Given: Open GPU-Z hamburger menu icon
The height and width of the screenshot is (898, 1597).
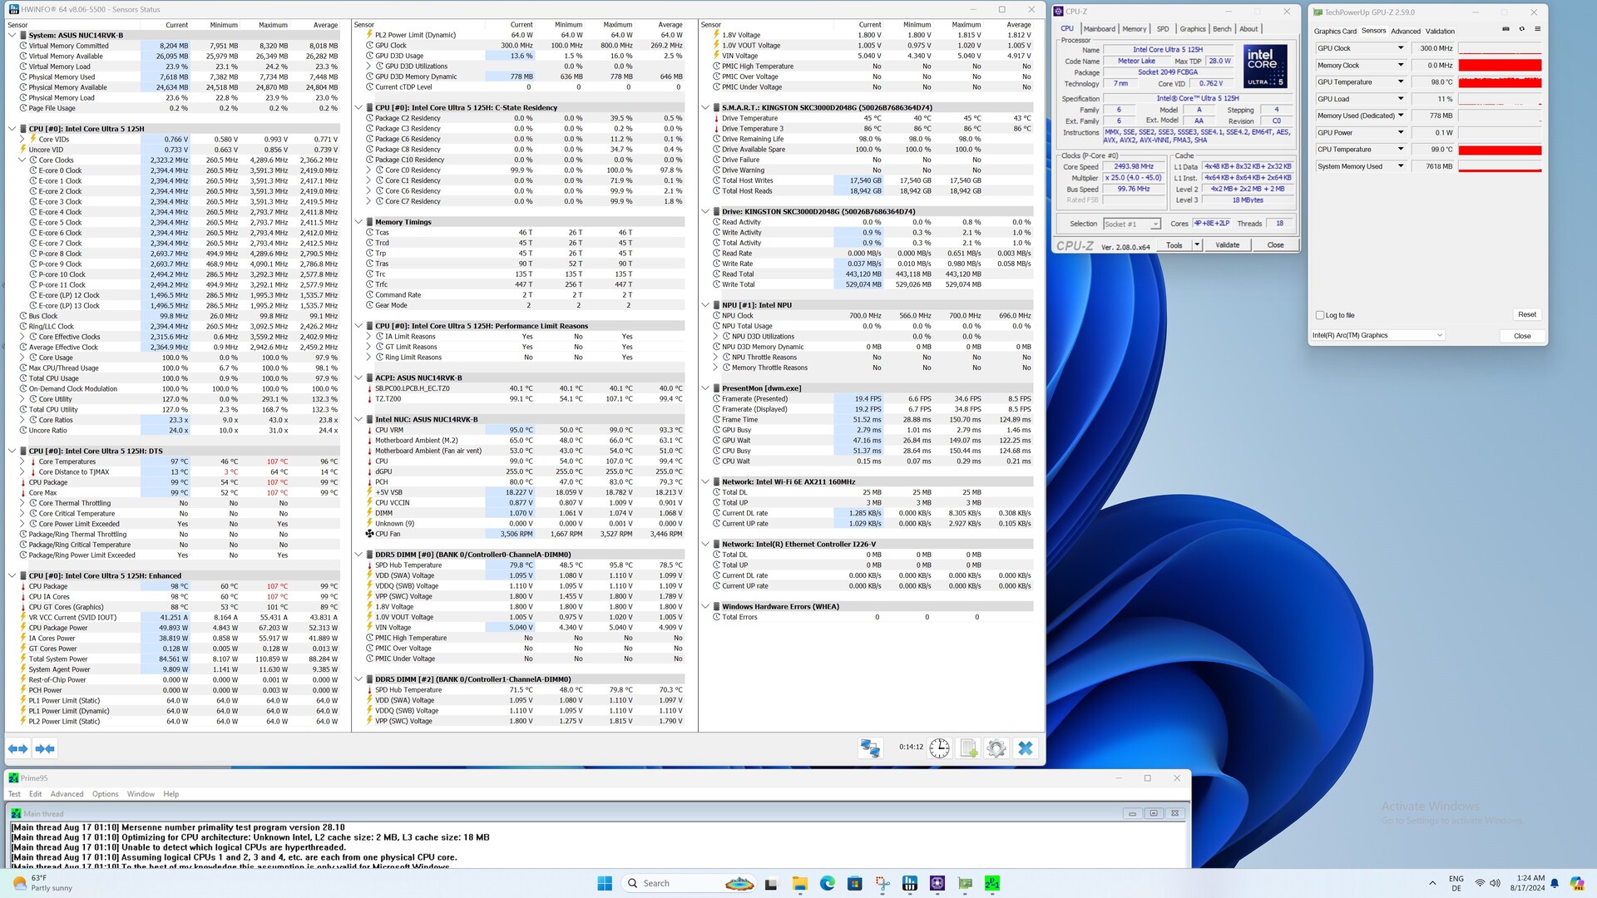Looking at the screenshot, I should click(x=1537, y=29).
